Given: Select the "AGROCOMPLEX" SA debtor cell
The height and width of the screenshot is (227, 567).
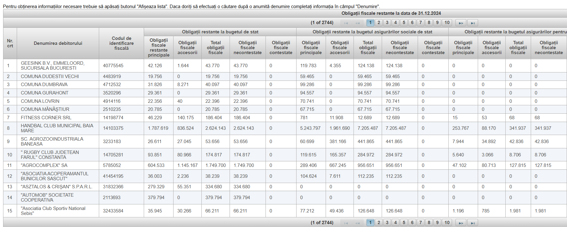Looking at the screenshot, I should [44, 165].
